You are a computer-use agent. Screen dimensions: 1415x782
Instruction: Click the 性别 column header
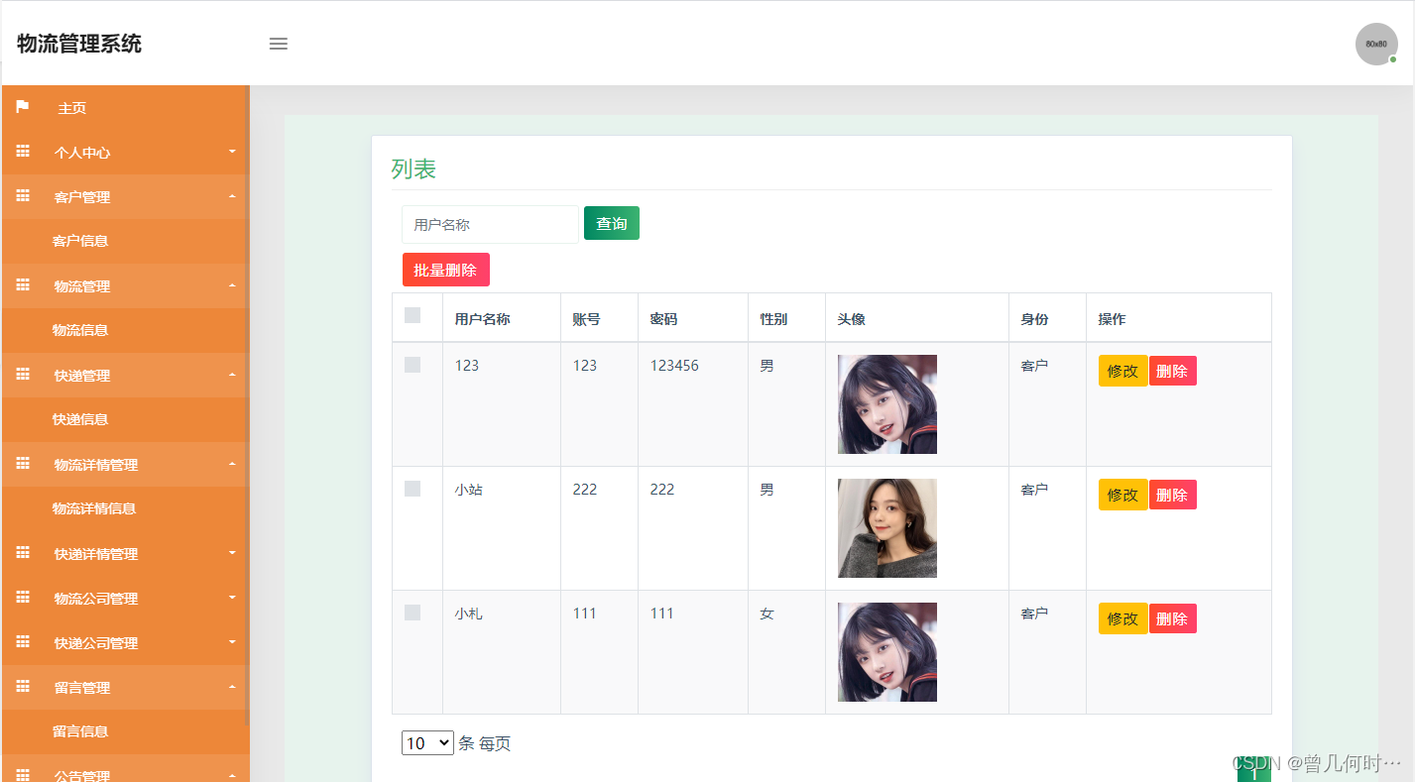pos(773,319)
